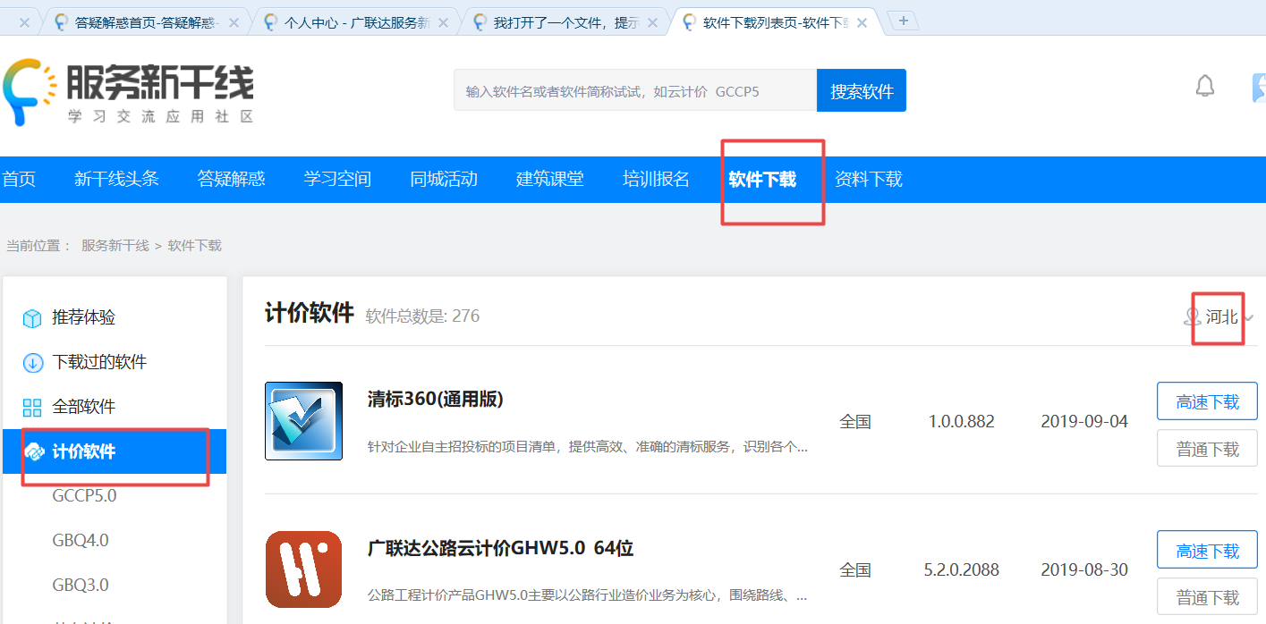Image resolution: width=1266 pixels, height=624 pixels.
Task: Close the 个人中心 browser tab
Action: 443,22
